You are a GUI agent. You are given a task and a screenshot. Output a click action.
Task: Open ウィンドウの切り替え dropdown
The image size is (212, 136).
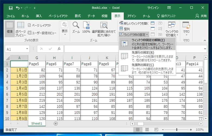(x=172, y=29)
